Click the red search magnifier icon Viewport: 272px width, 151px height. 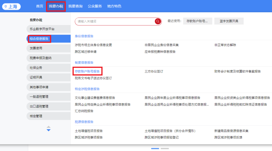click(158, 21)
